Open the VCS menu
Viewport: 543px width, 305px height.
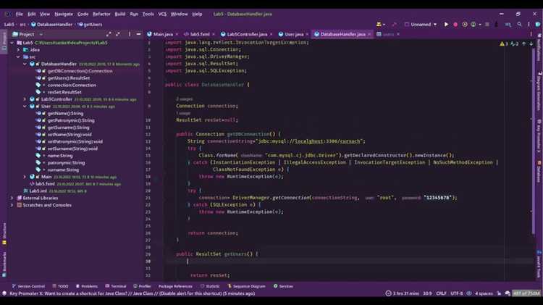(x=162, y=14)
